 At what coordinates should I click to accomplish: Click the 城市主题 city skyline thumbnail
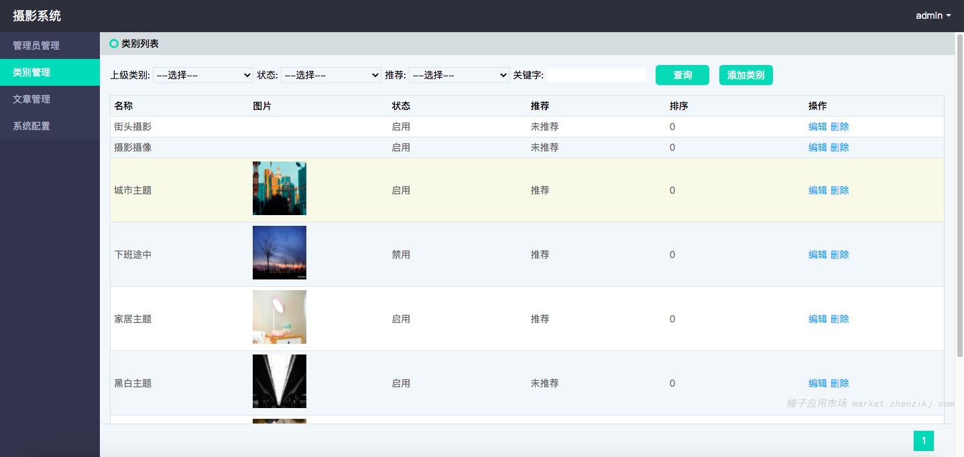(279, 188)
